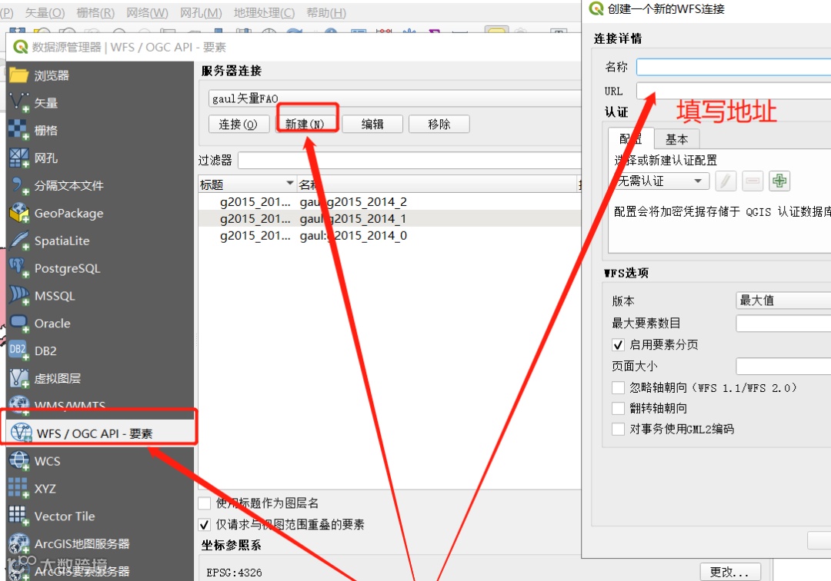
Task: Click the 连接(O) button
Action: (239, 124)
